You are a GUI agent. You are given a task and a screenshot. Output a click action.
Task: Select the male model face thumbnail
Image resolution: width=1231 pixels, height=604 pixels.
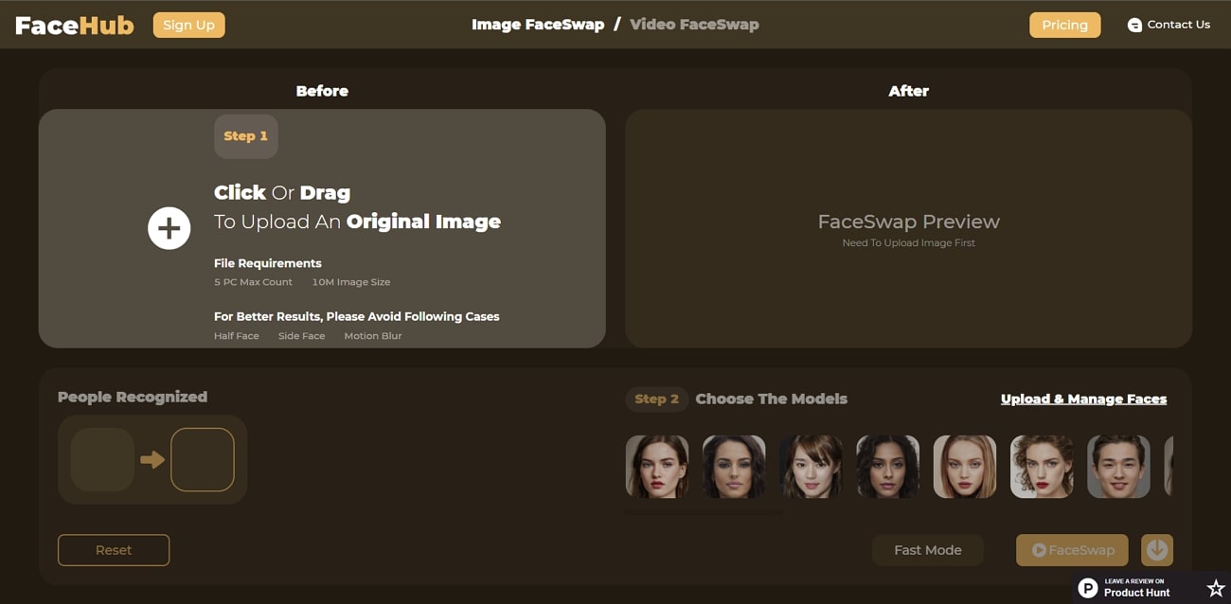1118,466
